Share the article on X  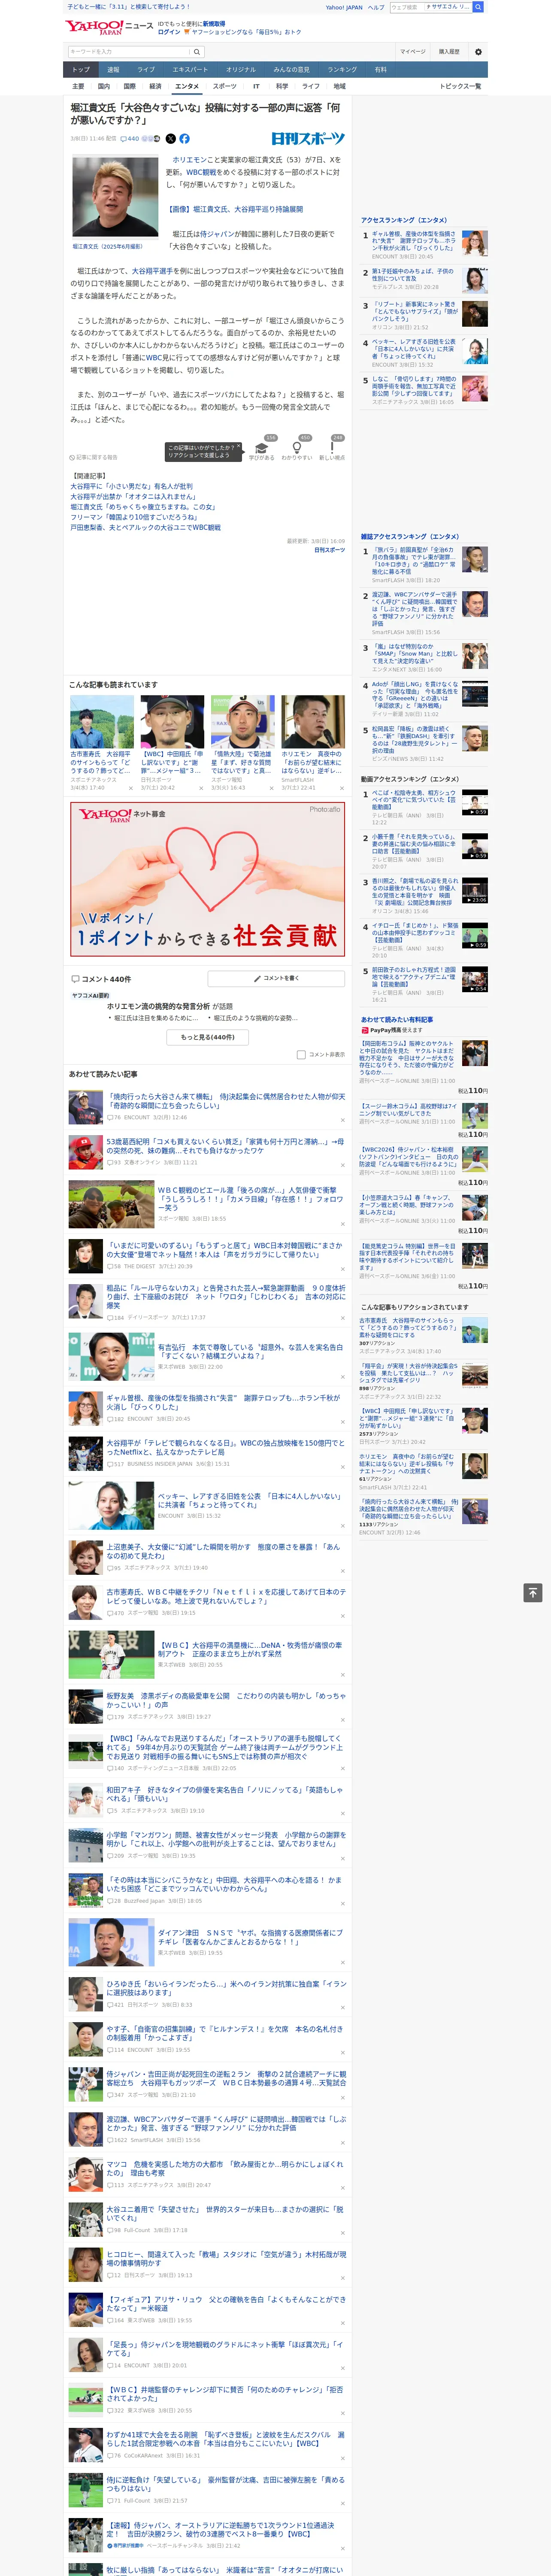[170, 139]
